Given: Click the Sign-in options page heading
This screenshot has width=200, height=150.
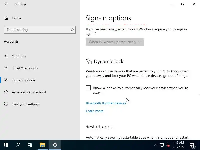Looking at the screenshot, I should (108, 18).
